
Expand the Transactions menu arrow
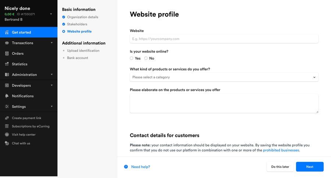(x=51, y=43)
